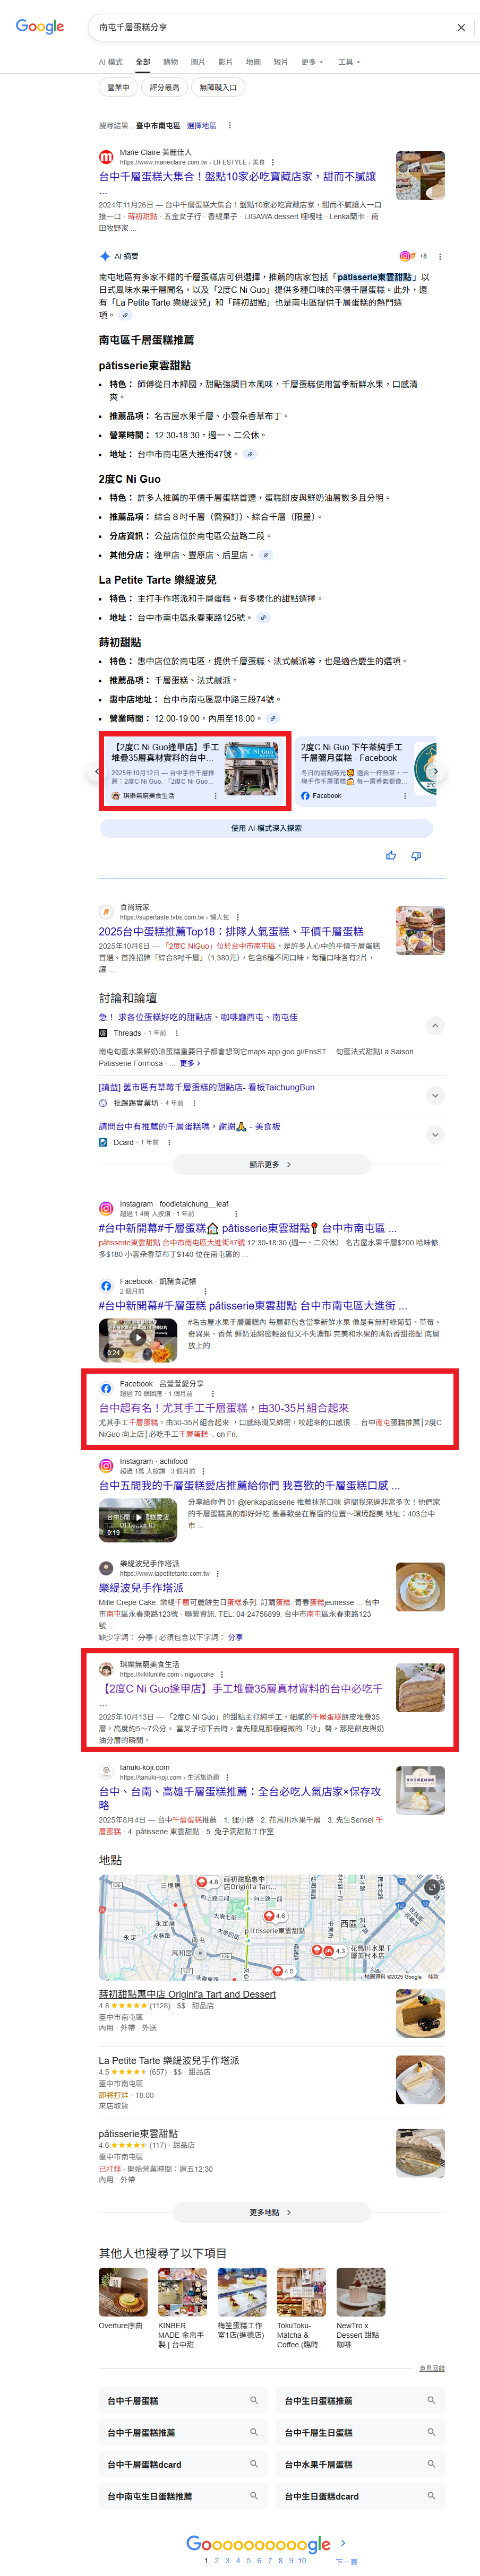Toggle the 評分最高 filter chip
The height and width of the screenshot is (2576, 480).
click(165, 87)
